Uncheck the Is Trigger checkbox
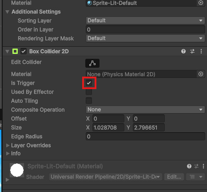This screenshot has height=192, width=207. (89, 83)
